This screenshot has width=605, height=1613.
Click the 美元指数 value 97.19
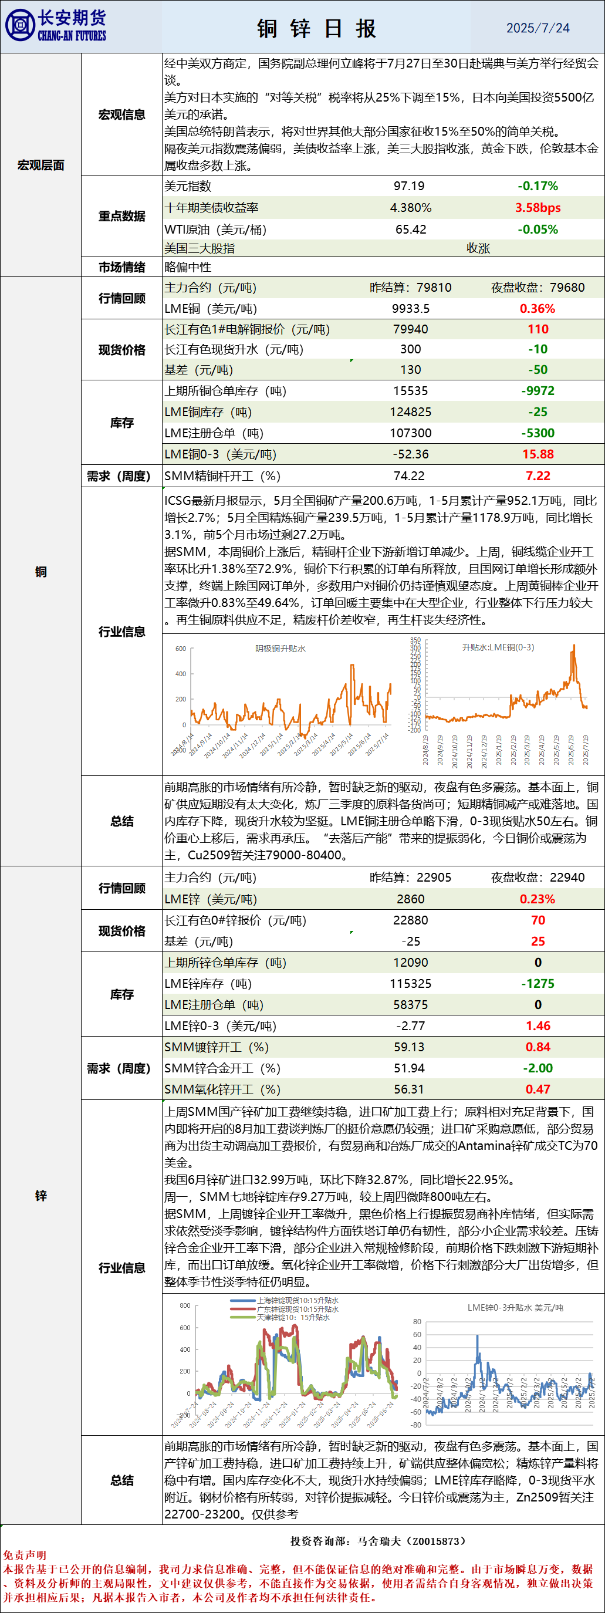click(x=409, y=186)
